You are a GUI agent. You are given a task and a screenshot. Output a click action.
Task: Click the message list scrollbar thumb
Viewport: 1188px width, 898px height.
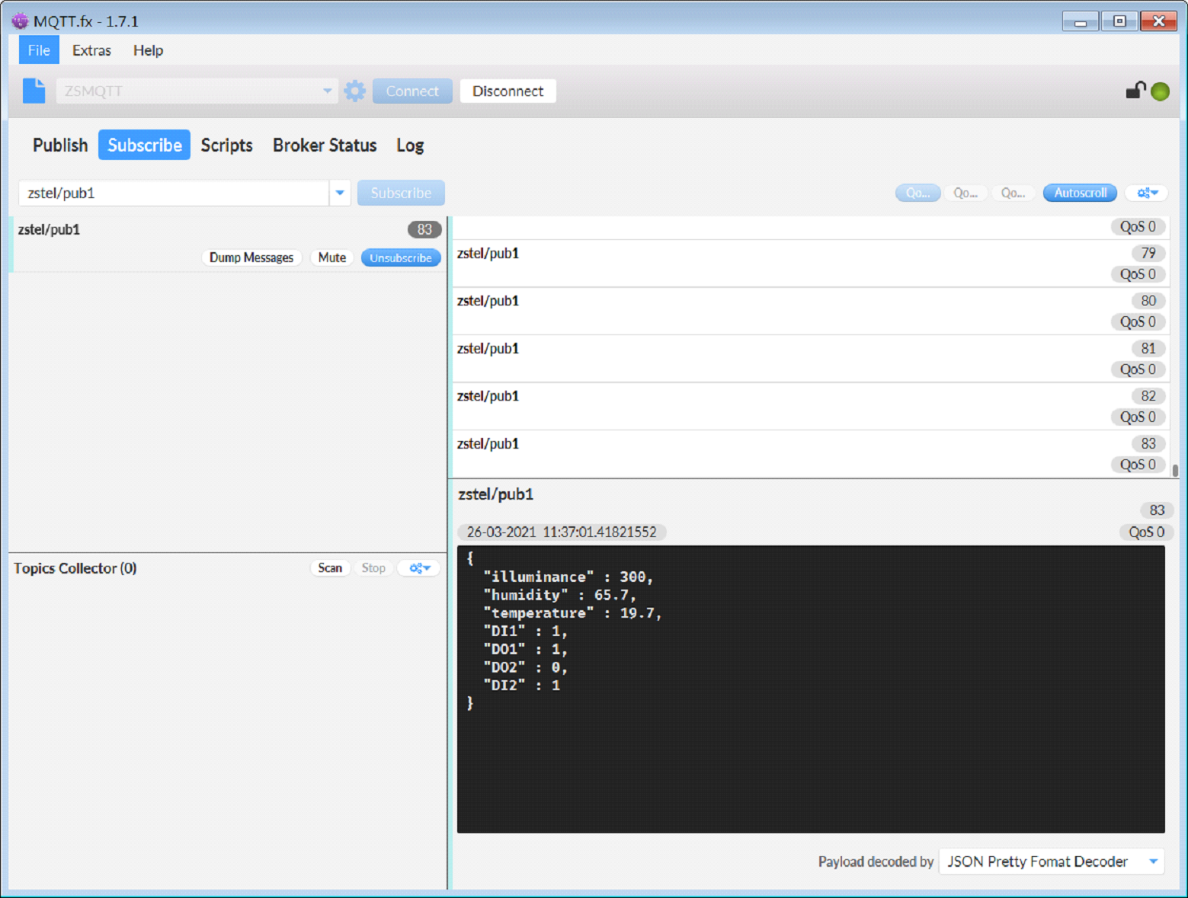(1175, 470)
